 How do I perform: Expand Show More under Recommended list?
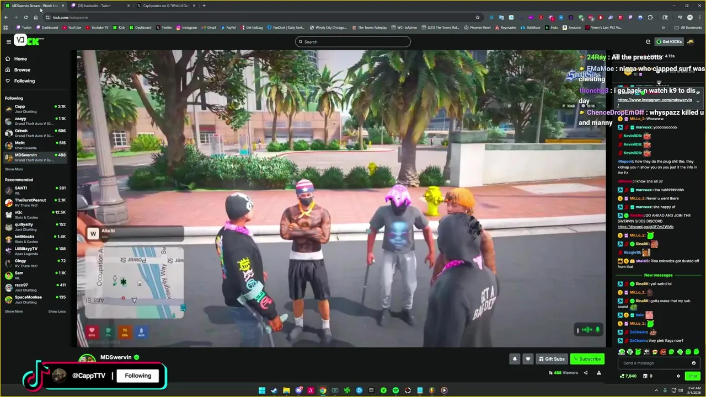click(x=14, y=312)
